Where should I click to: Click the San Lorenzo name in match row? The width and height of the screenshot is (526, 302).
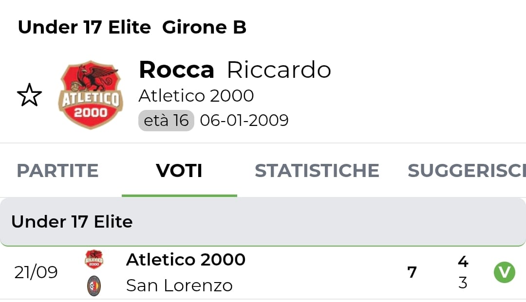179,285
